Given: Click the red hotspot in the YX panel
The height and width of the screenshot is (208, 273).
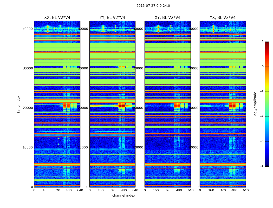Looking at the screenshot, I should coord(232,105).
